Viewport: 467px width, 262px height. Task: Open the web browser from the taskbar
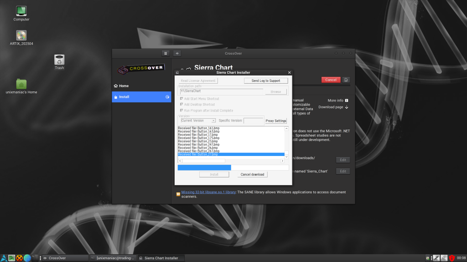[27, 257]
